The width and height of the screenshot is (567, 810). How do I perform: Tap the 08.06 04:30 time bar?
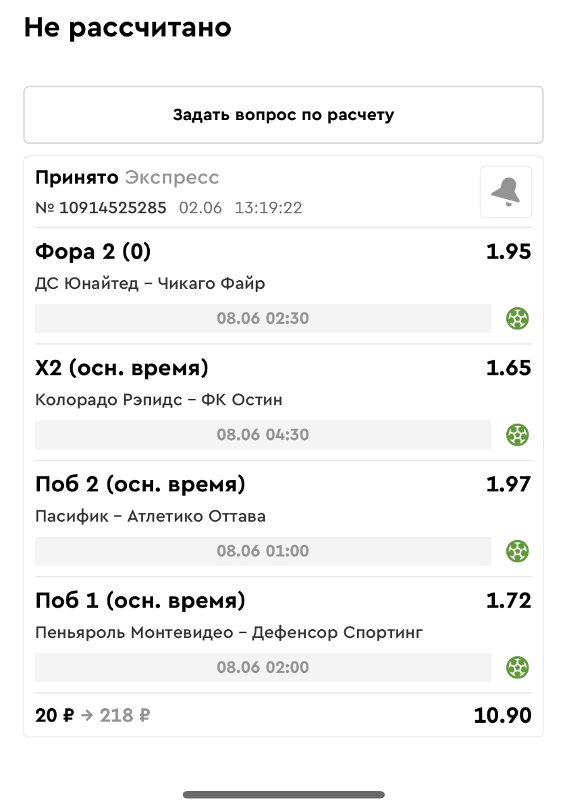coord(263,435)
